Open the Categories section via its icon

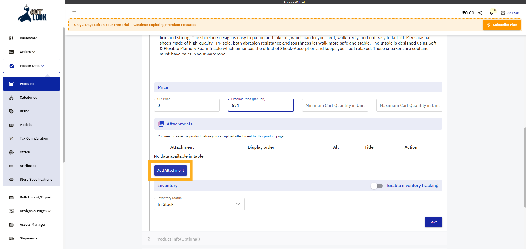11,98
